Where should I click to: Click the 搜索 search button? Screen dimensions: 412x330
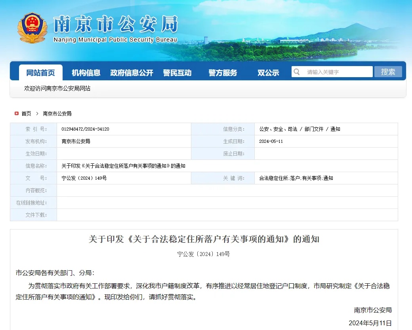click(388, 72)
